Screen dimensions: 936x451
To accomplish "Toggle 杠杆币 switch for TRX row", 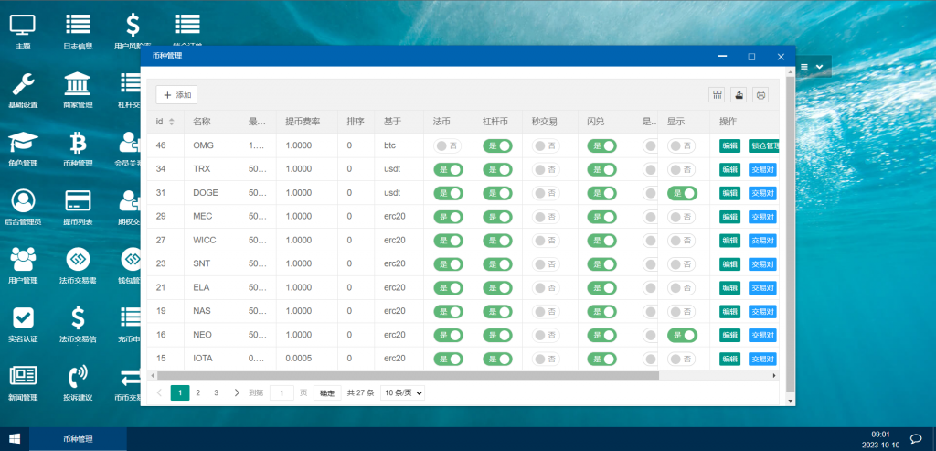I will [497, 169].
